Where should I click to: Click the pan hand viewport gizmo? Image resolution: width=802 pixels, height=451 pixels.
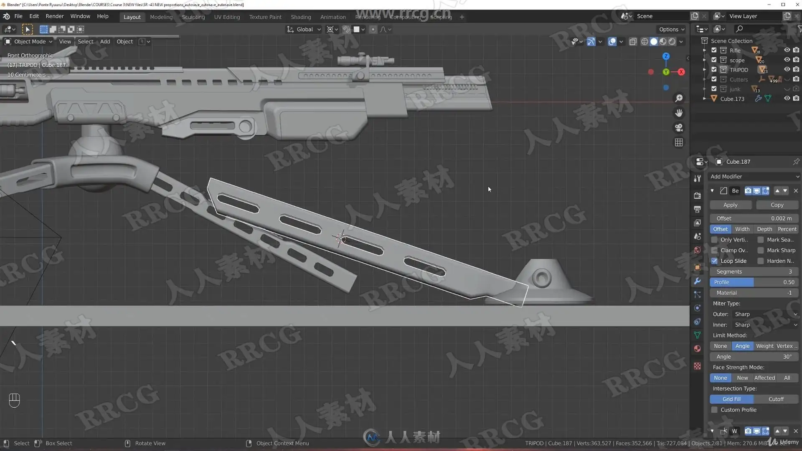pyautogui.click(x=679, y=113)
